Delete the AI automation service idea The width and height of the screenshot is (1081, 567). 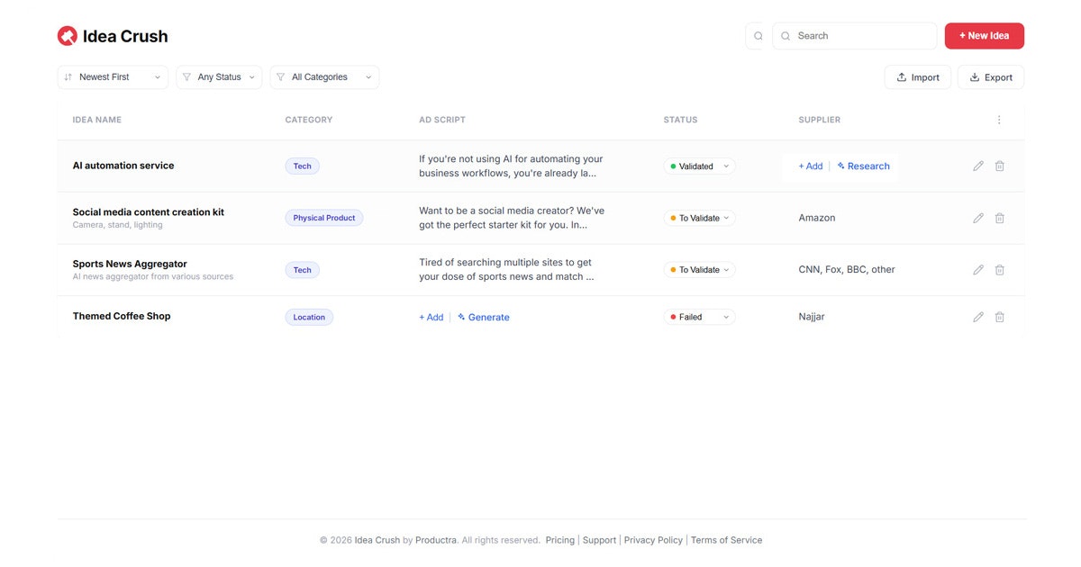(1000, 166)
